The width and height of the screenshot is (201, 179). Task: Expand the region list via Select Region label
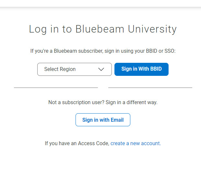[60, 69]
